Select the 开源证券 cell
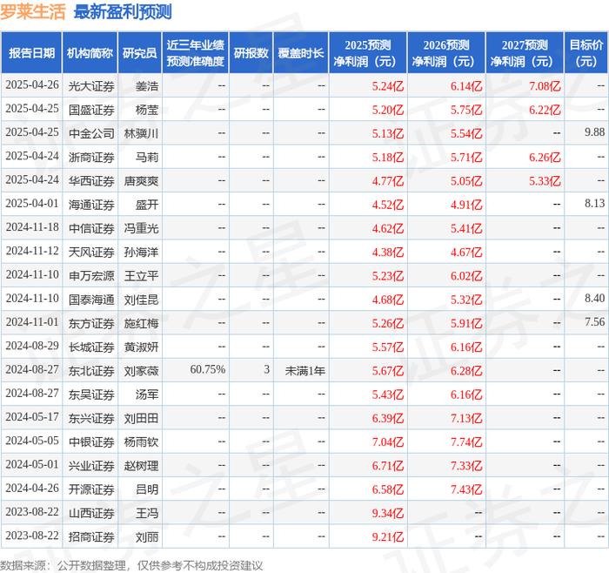The height and width of the screenshot is (573, 609). (x=91, y=489)
